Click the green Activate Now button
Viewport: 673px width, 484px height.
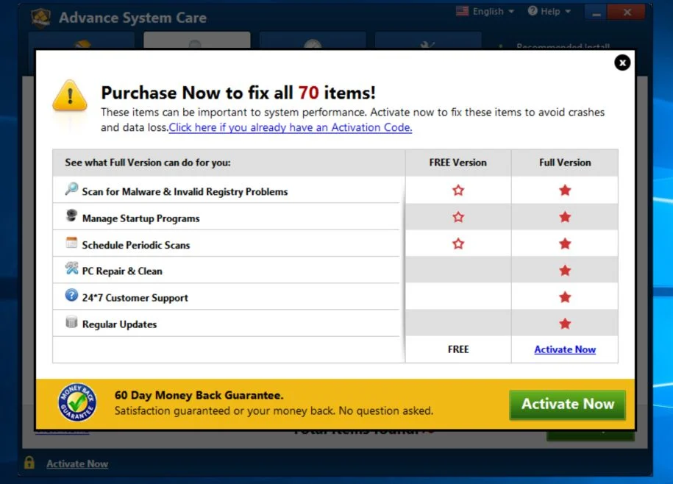point(567,405)
